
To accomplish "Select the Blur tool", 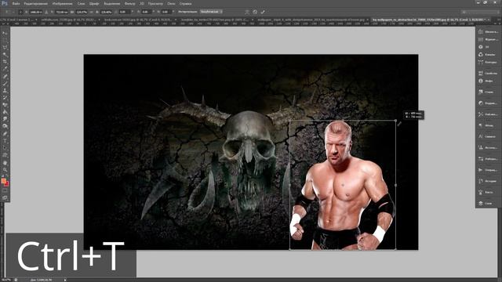I will click(5, 118).
